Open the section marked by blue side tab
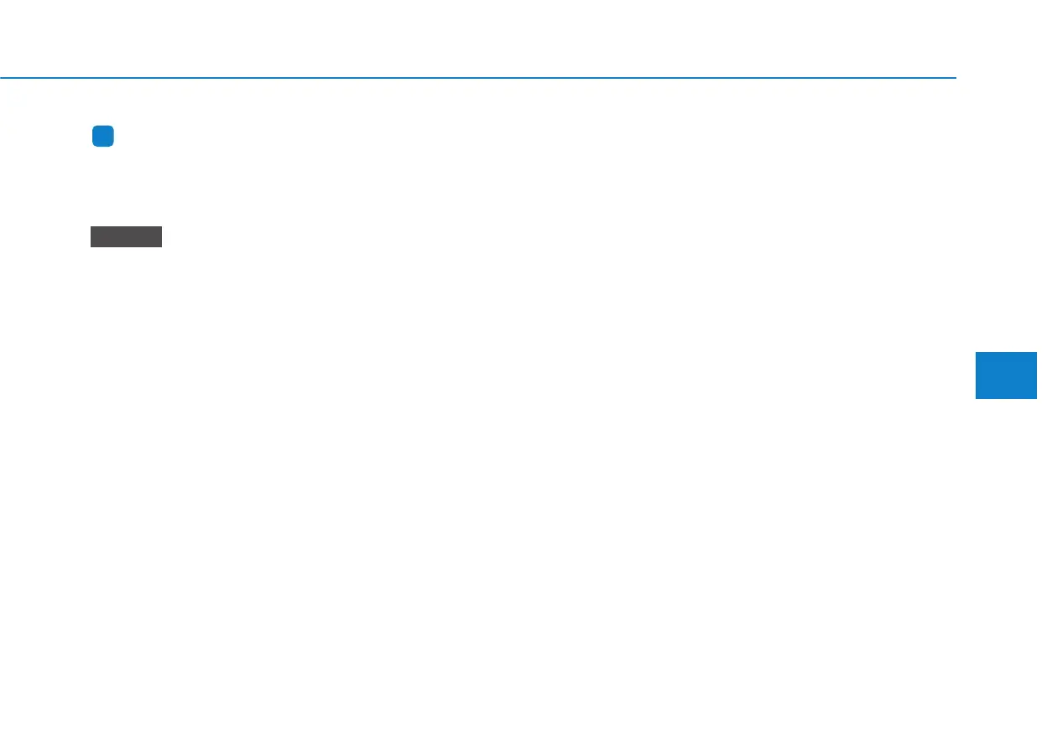The height and width of the screenshot is (751, 1047). (1007, 376)
